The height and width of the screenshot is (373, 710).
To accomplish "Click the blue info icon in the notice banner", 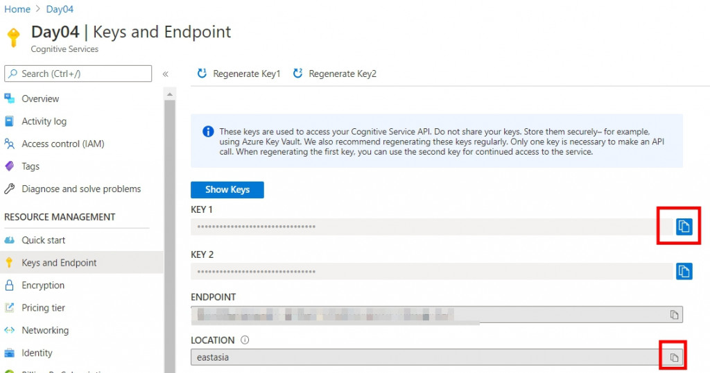I will coord(208,132).
